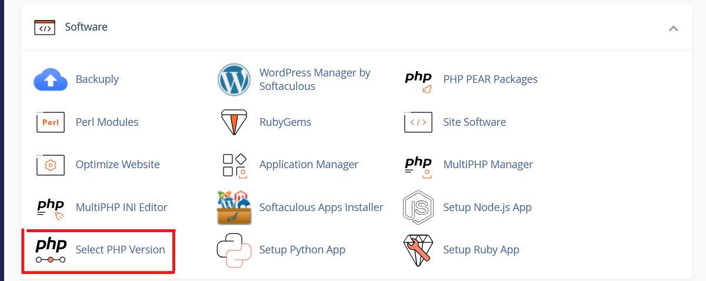This screenshot has height=281, width=706.
Task: Open the MultiPHP INI Editor link
Action: click(121, 208)
